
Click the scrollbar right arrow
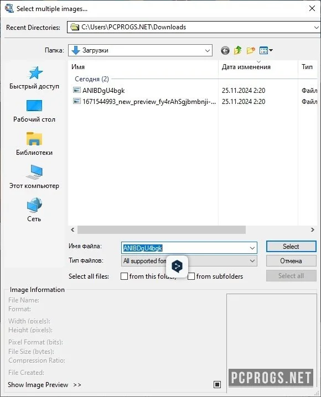point(312,229)
